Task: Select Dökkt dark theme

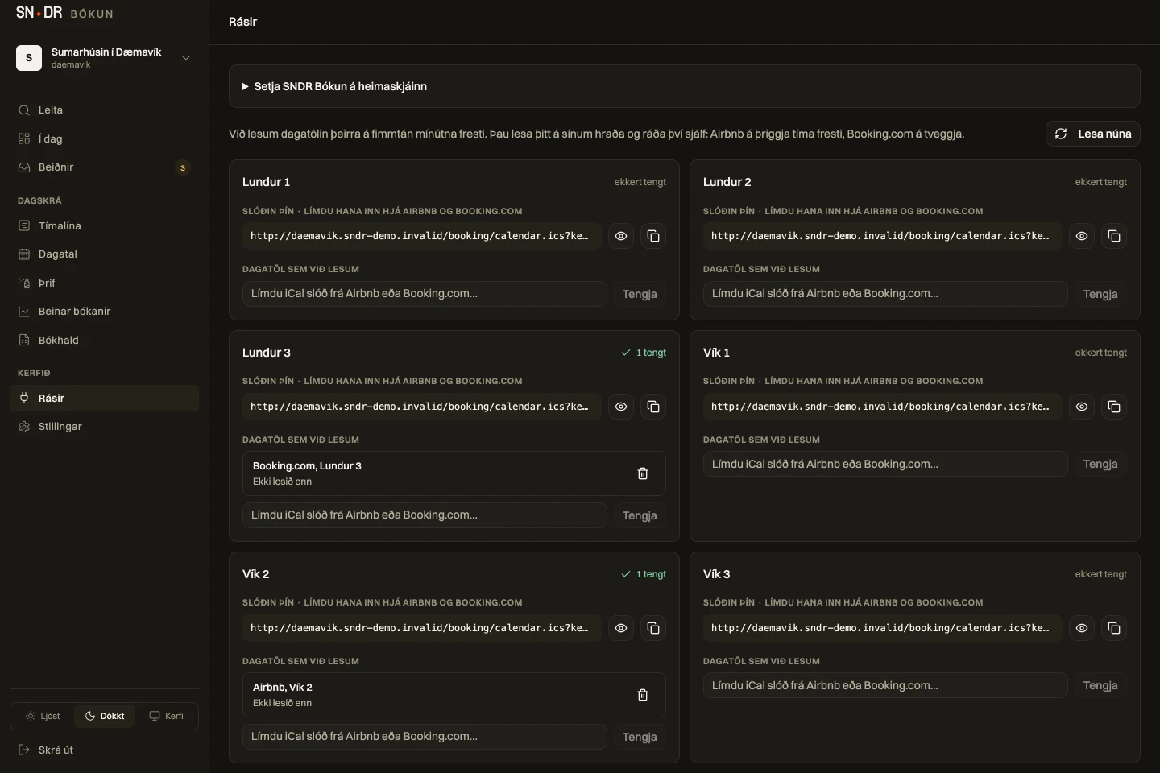Action: point(105,716)
